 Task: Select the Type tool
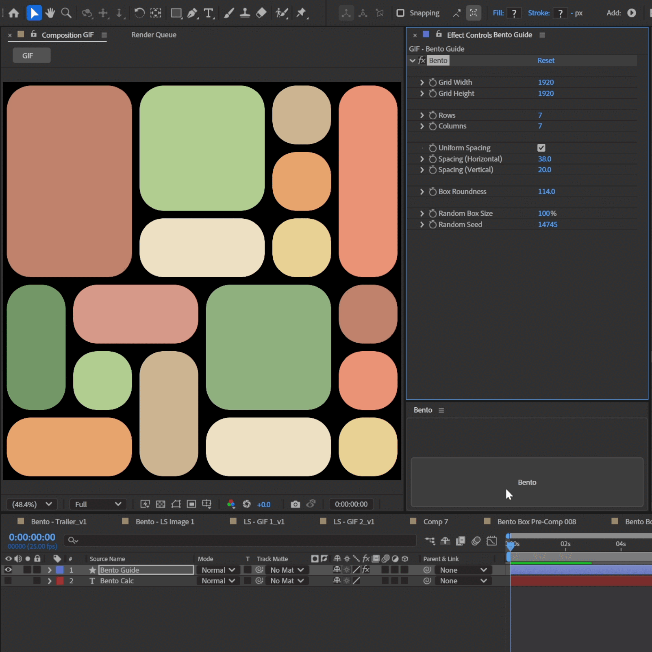[x=209, y=13]
